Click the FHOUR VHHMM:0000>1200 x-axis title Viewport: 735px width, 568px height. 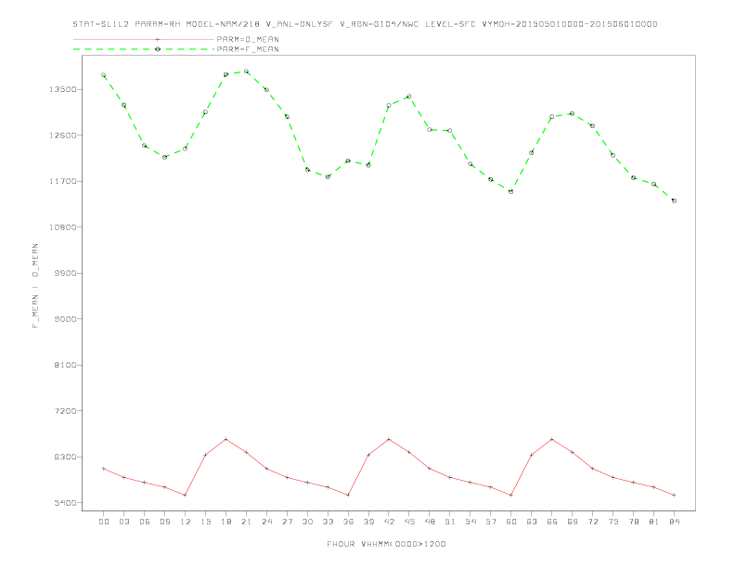(x=386, y=544)
